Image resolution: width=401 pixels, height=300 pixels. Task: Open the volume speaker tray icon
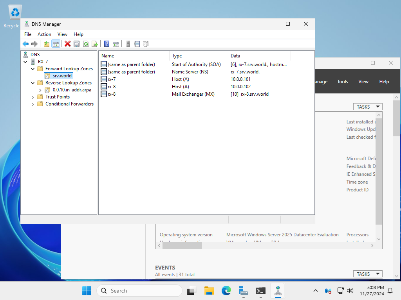(350, 291)
